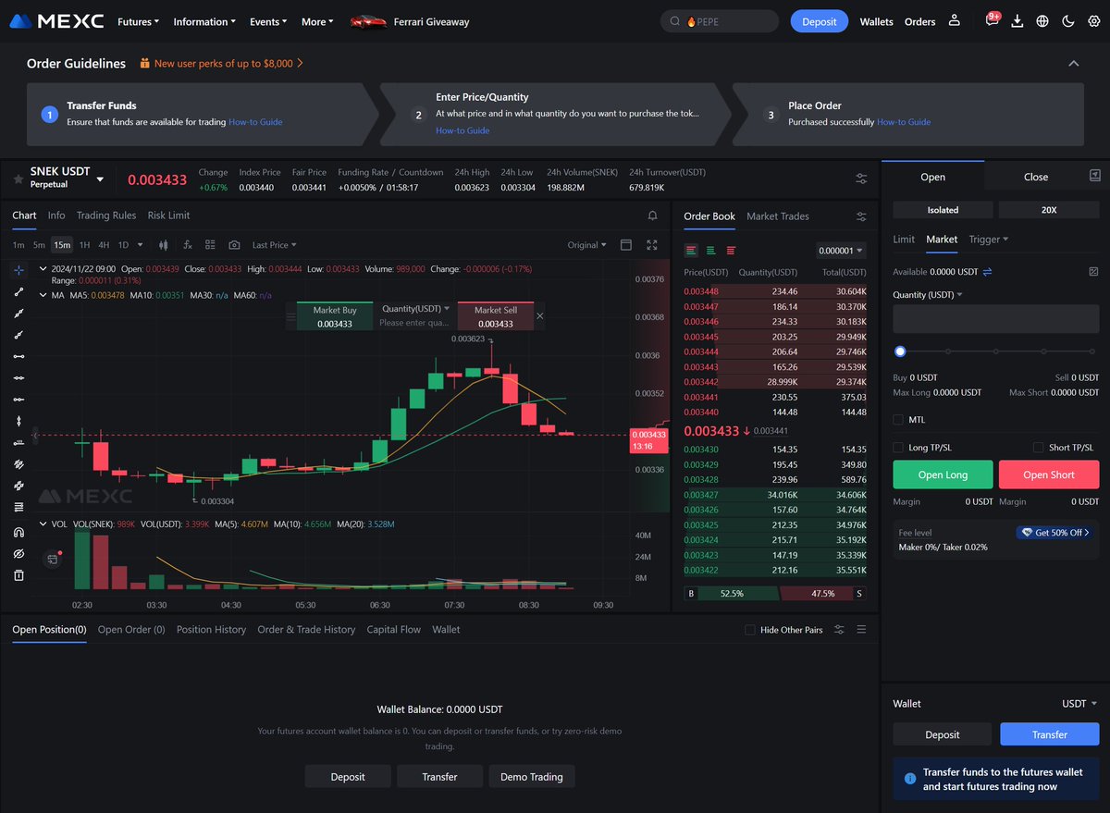Select the 5m timeframe
The height and width of the screenshot is (813, 1110).
39,245
